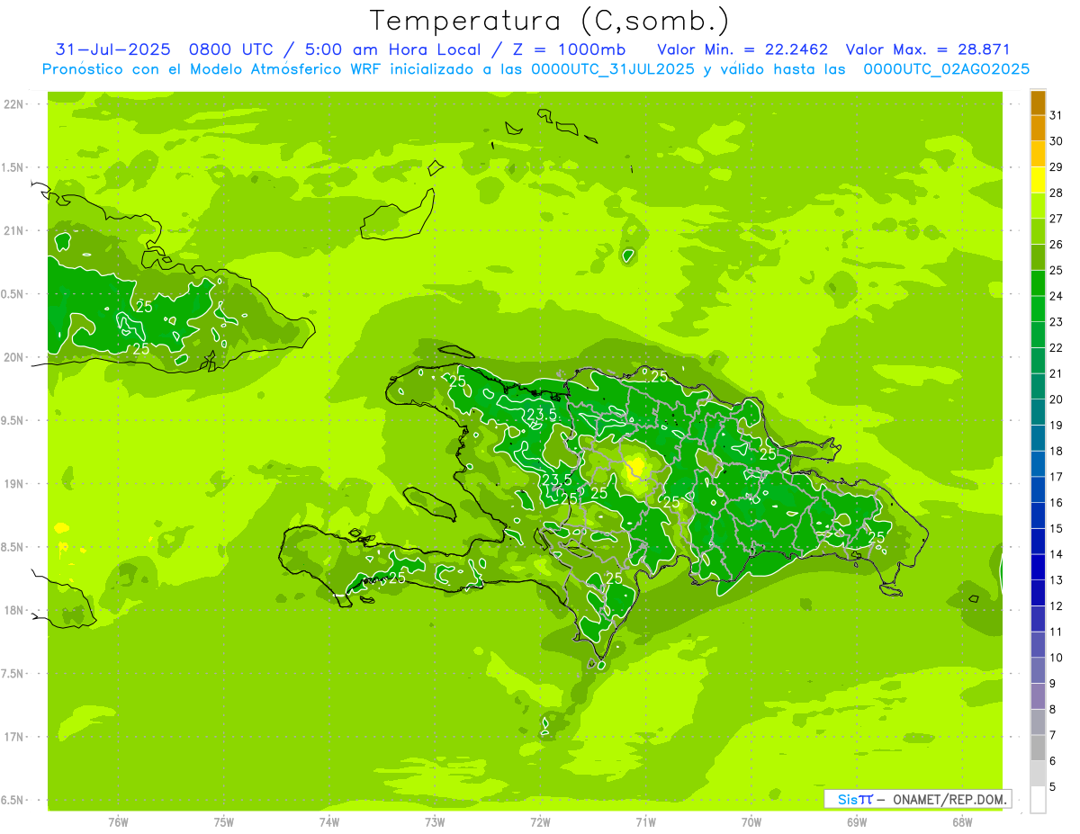
Task: Click the "72W" longitude axis label
Action: (x=541, y=821)
